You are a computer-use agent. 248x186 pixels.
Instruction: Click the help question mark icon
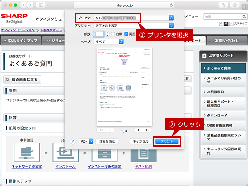[73, 141]
